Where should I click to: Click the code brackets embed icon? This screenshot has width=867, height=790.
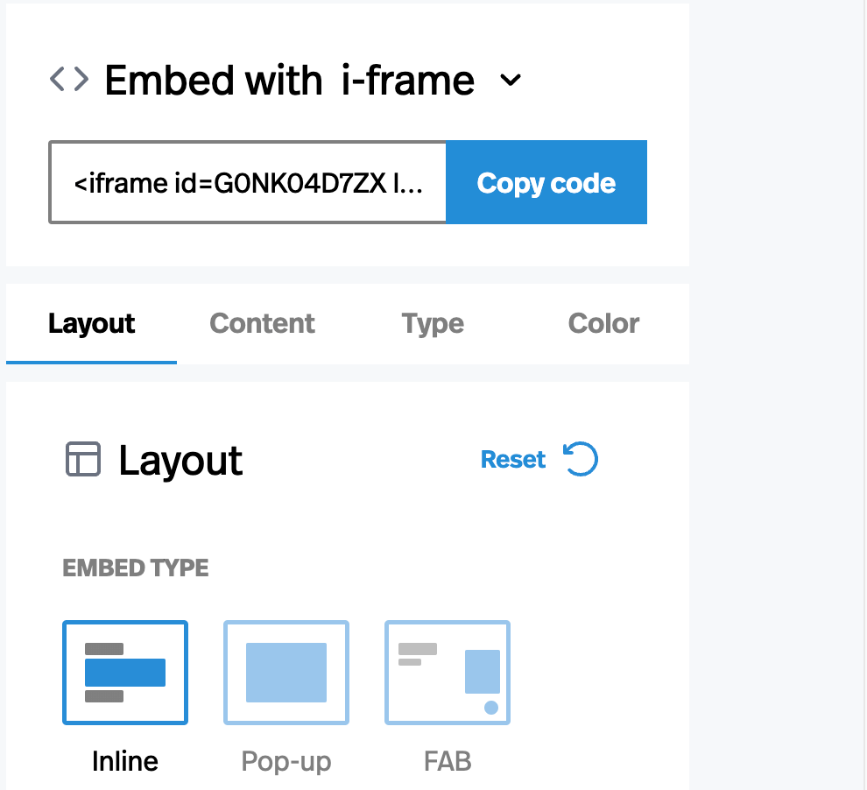tap(68, 81)
